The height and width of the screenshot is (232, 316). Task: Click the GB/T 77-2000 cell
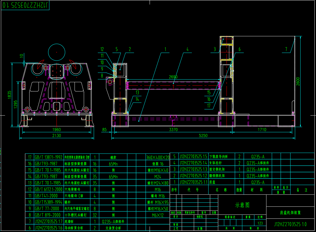pyautogui.click(x=48, y=209)
